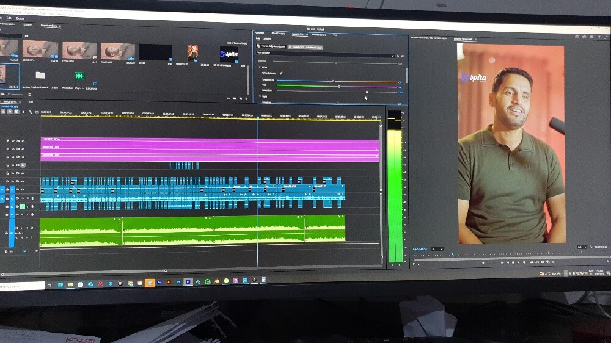
Task: Open Premiere Pro icon on the taskbar
Action: point(188,281)
